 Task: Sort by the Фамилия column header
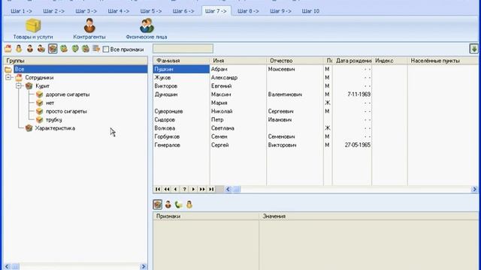coord(181,61)
